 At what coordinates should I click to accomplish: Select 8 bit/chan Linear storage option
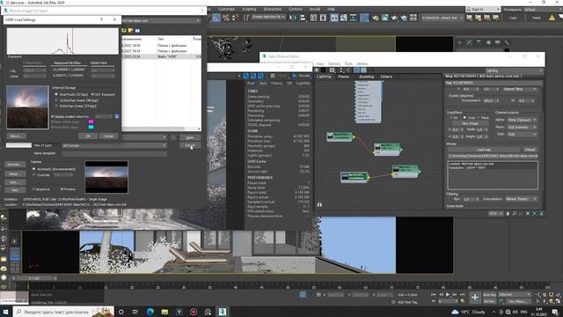[56, 106]
